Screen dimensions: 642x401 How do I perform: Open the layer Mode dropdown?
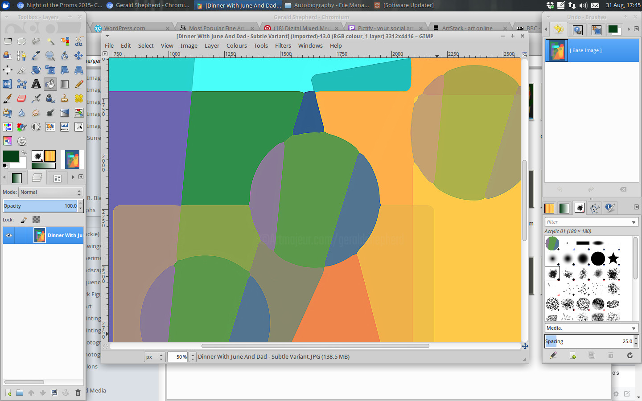[x=50, y=192]
